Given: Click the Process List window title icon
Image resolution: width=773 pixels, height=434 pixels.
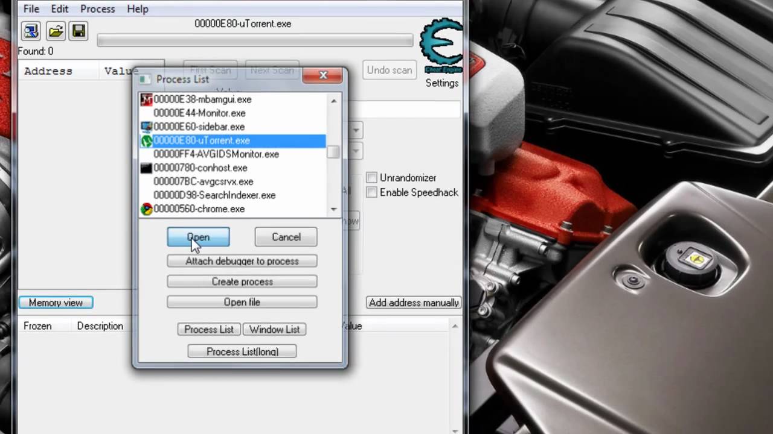Looking at the screenshot, I should pos(144,79).
